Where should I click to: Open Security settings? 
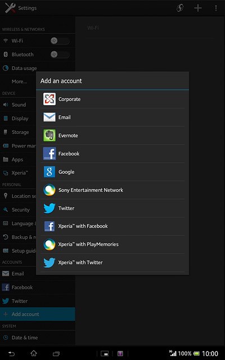(18, 210)
